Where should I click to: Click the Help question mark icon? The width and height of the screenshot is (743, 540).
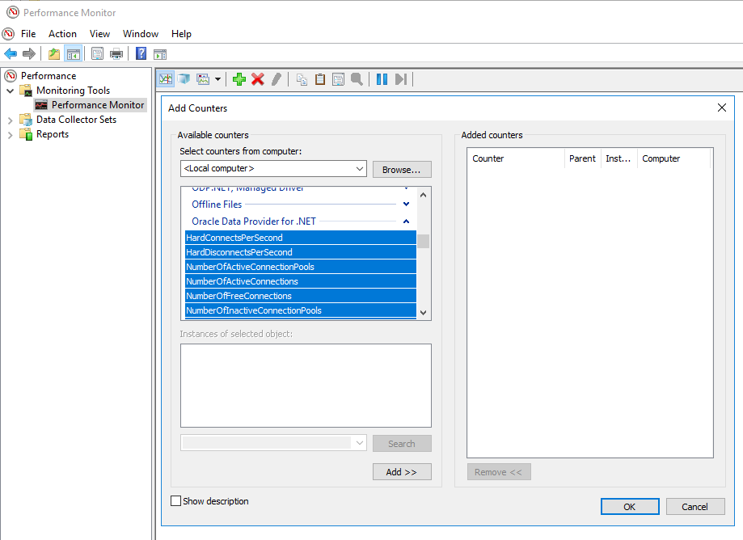[x=141, y=54]
